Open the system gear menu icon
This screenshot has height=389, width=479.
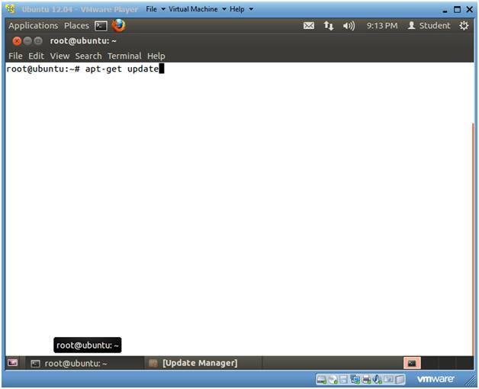coord(464,26)
